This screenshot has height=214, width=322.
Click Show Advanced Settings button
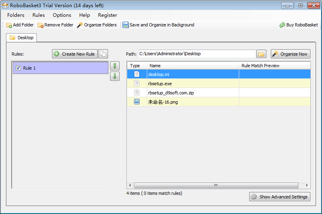[x=280, y=197]
